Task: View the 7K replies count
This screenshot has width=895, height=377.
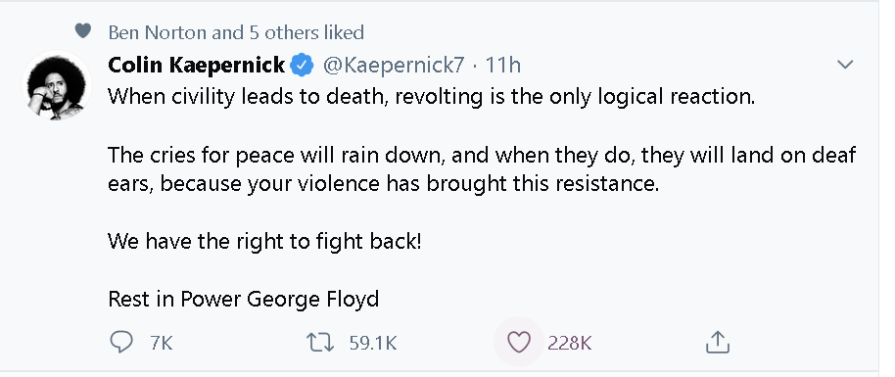Action: coord(162,343)
